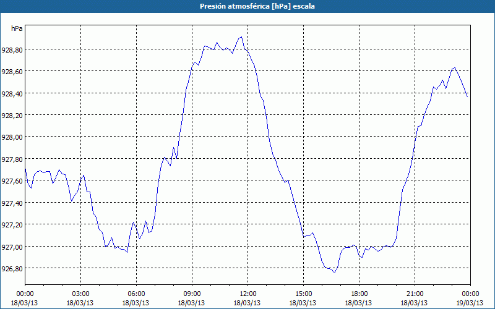Image resolution: width=495 pixels, height=309 pixels.
Task: Click the pressure curve peak near 11:40
Action: tap(241, 37)
